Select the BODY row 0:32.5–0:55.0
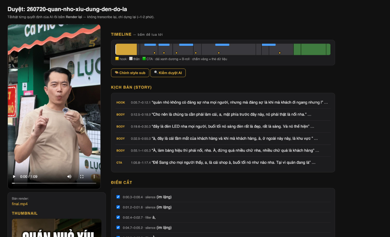 pyautogui.click(x=223, y=138)
